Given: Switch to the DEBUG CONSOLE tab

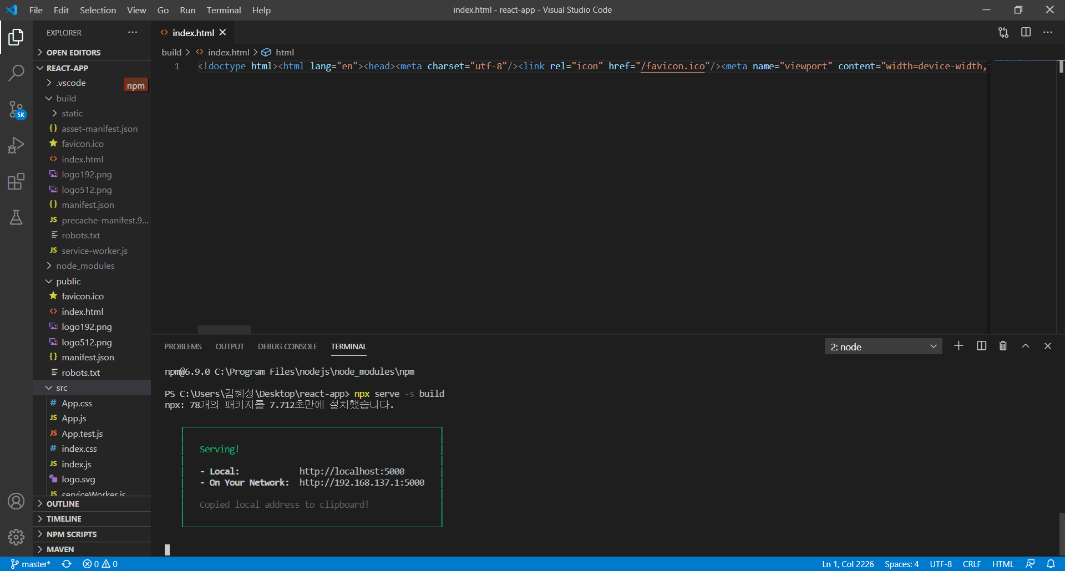Looking at the screenshot, I should pos(287,346).
